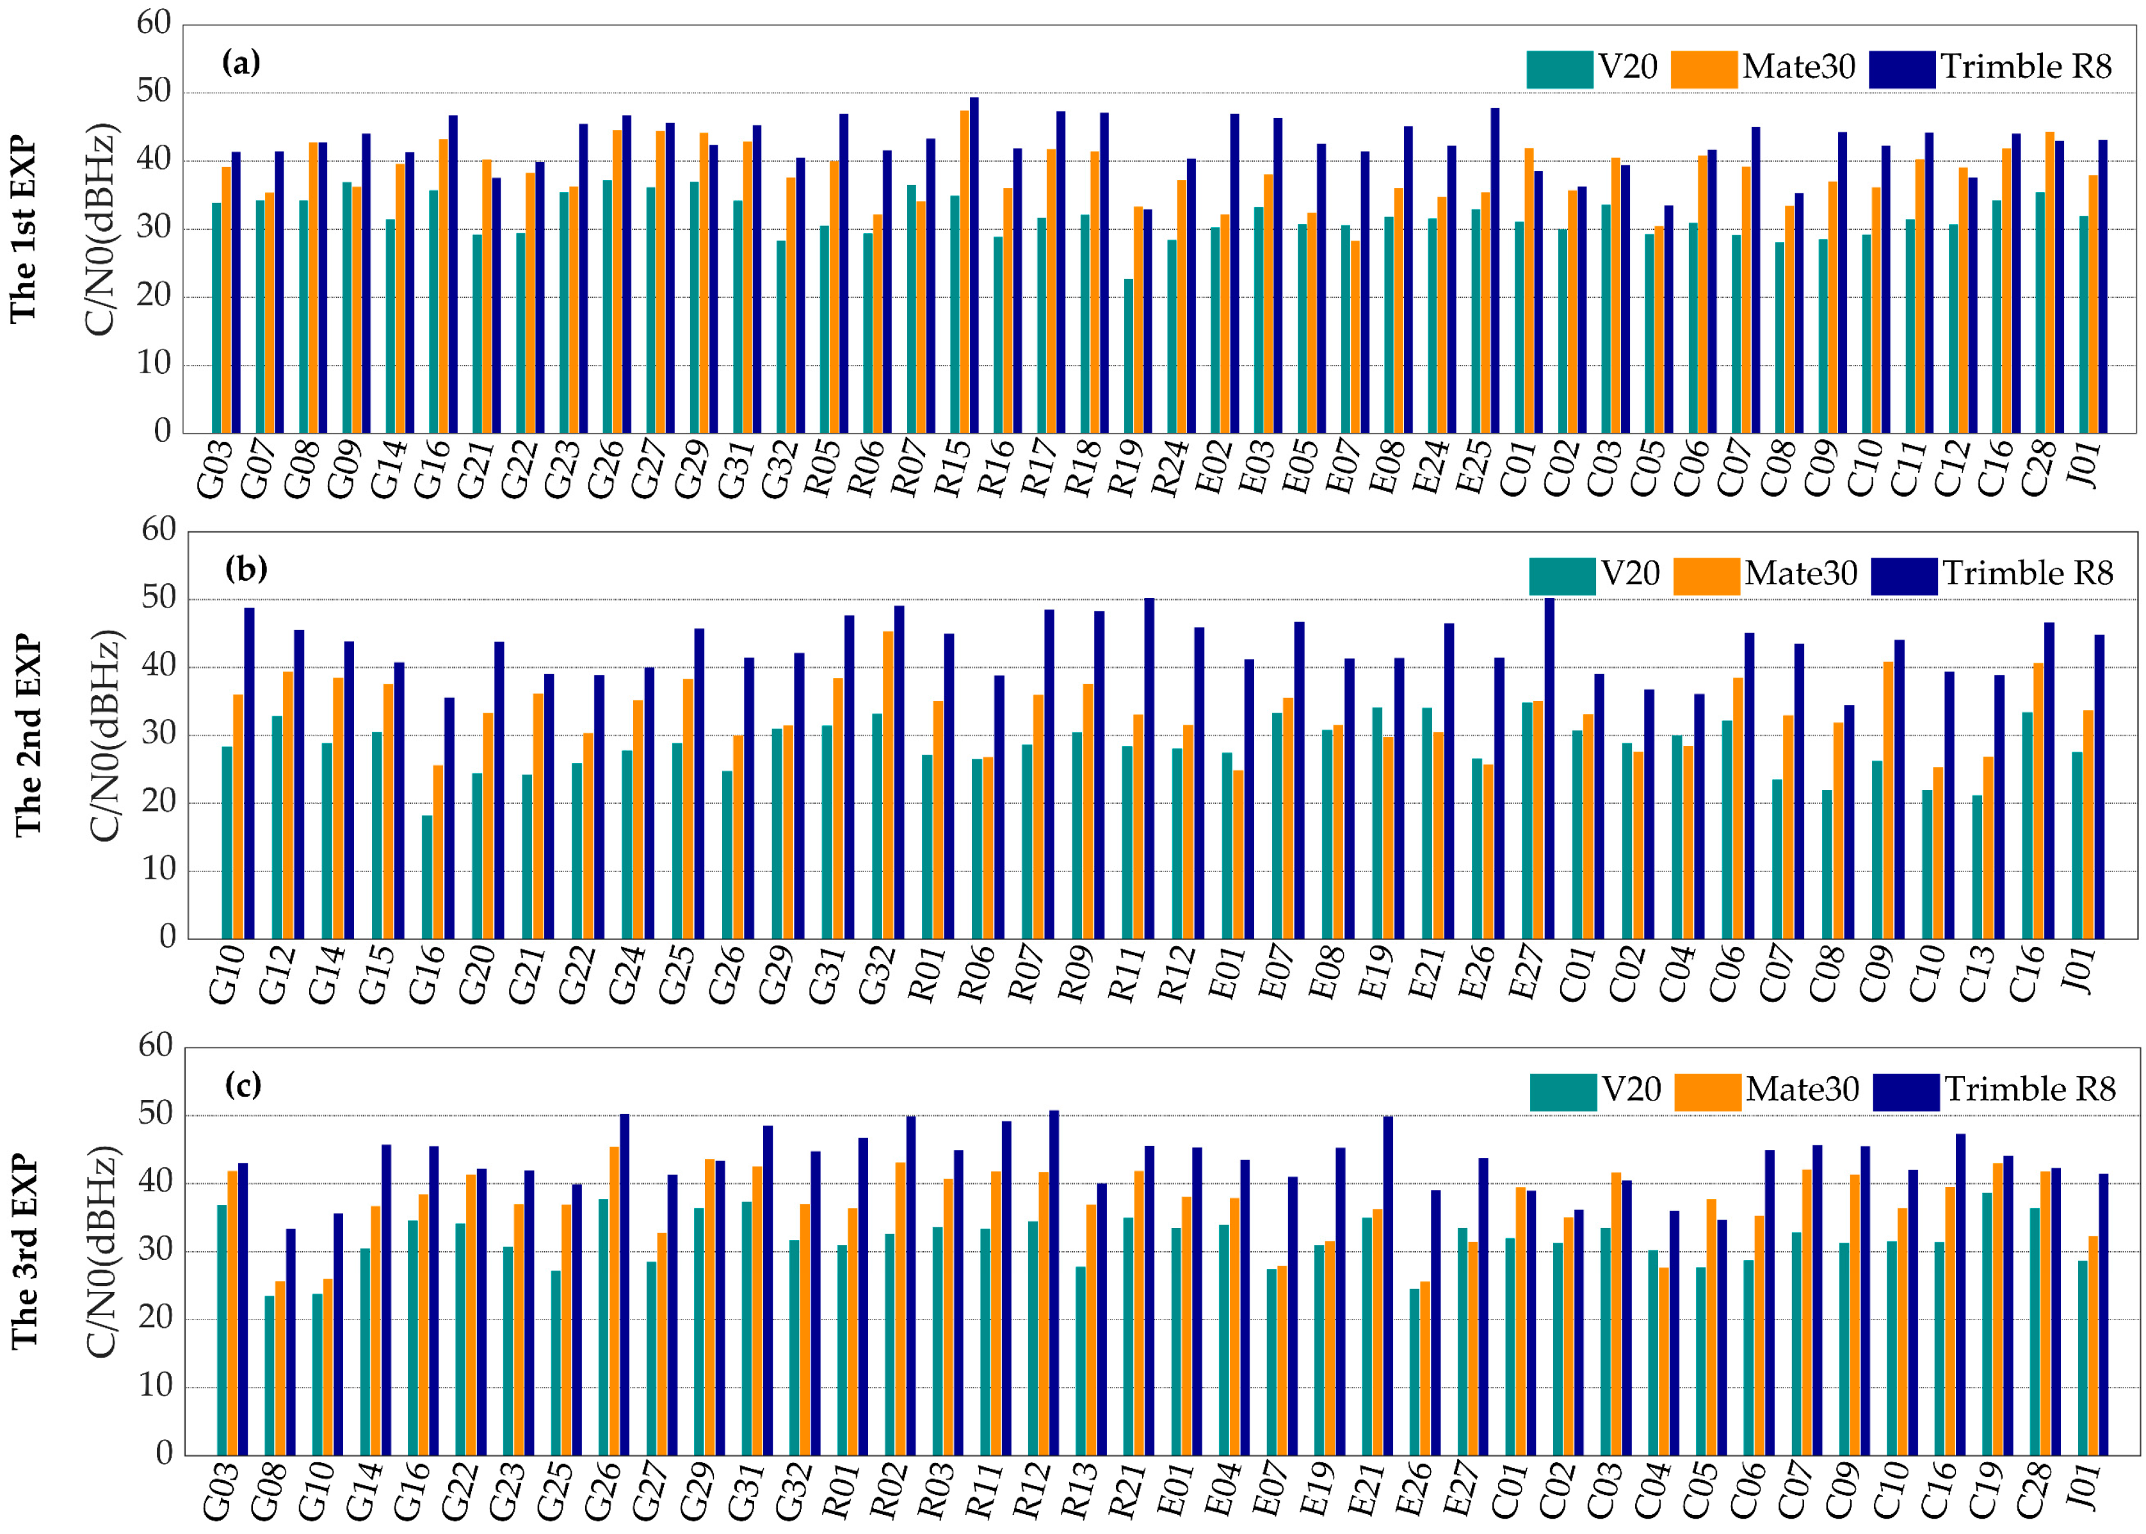Click the J01 x-axis label in panel (b)

pos(2077,973)
